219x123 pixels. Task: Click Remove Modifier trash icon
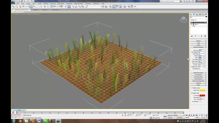pos(202,36)
